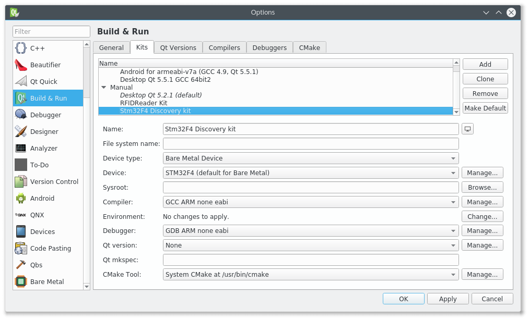This screenshot has width=529, height=320.
Task: Switch to the General tab
Action: tap(111, 47)
